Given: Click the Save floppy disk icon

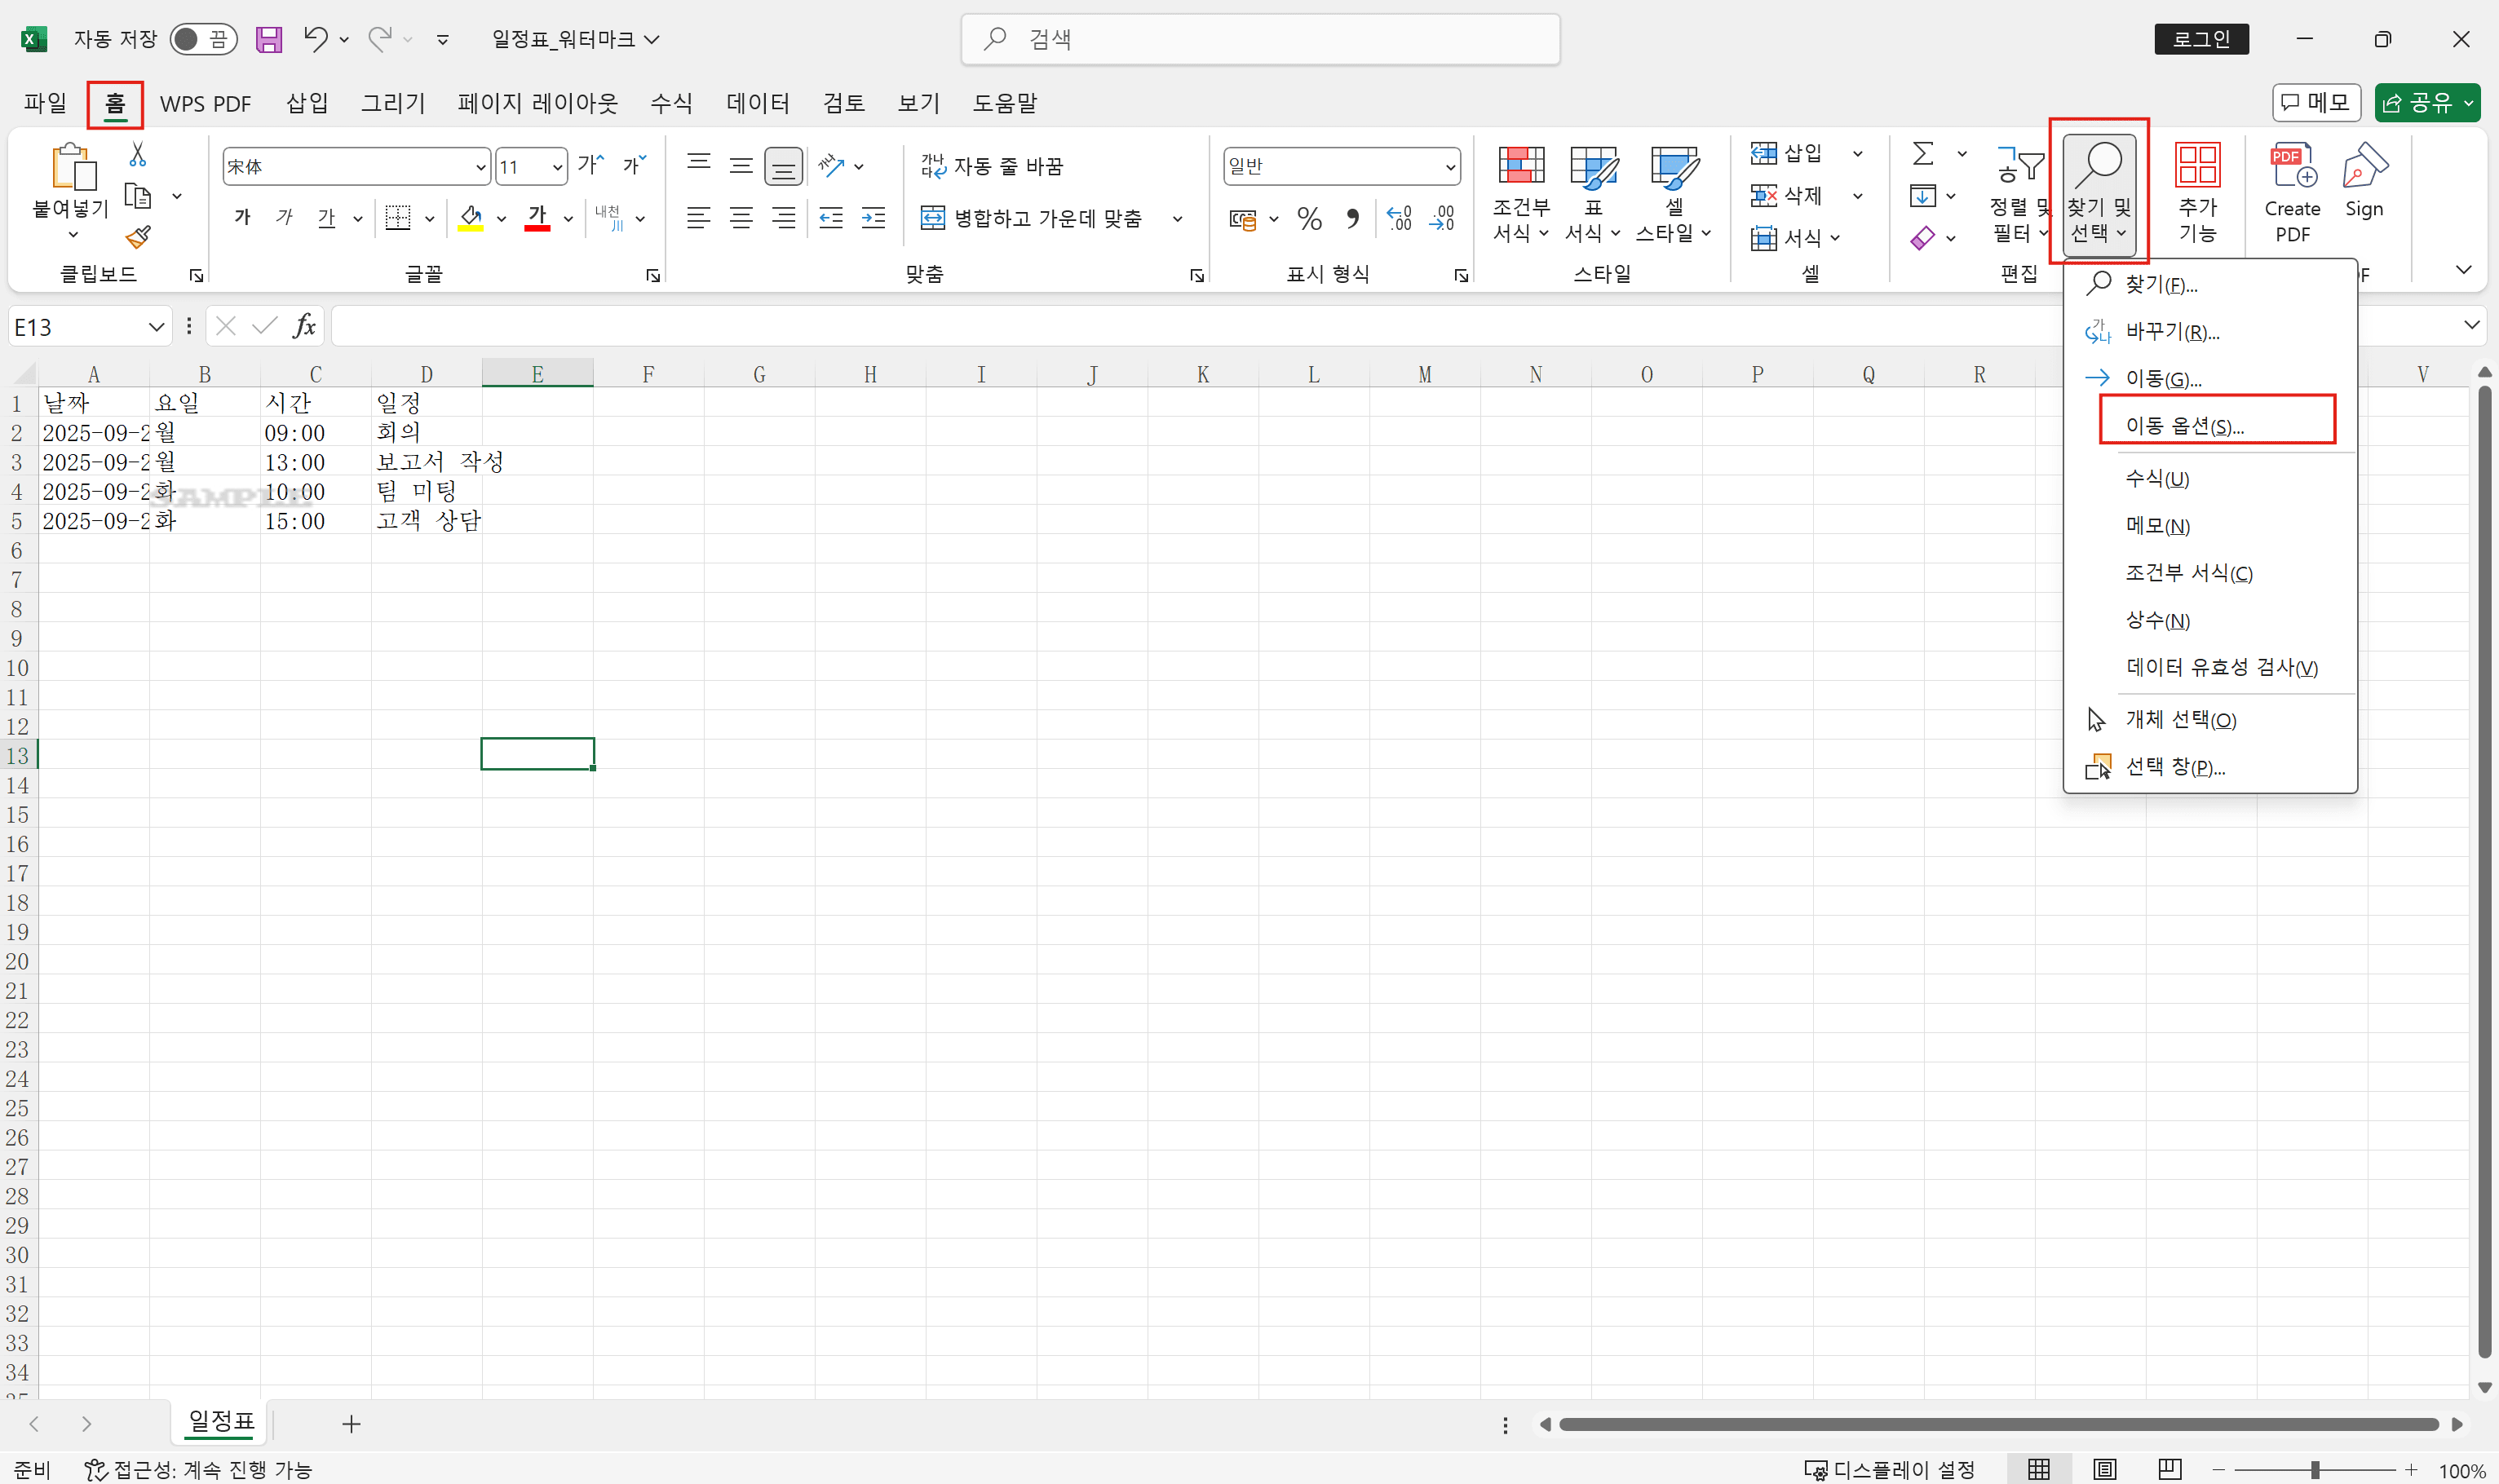Looking at the screenshot, I should tap(268, 39).
